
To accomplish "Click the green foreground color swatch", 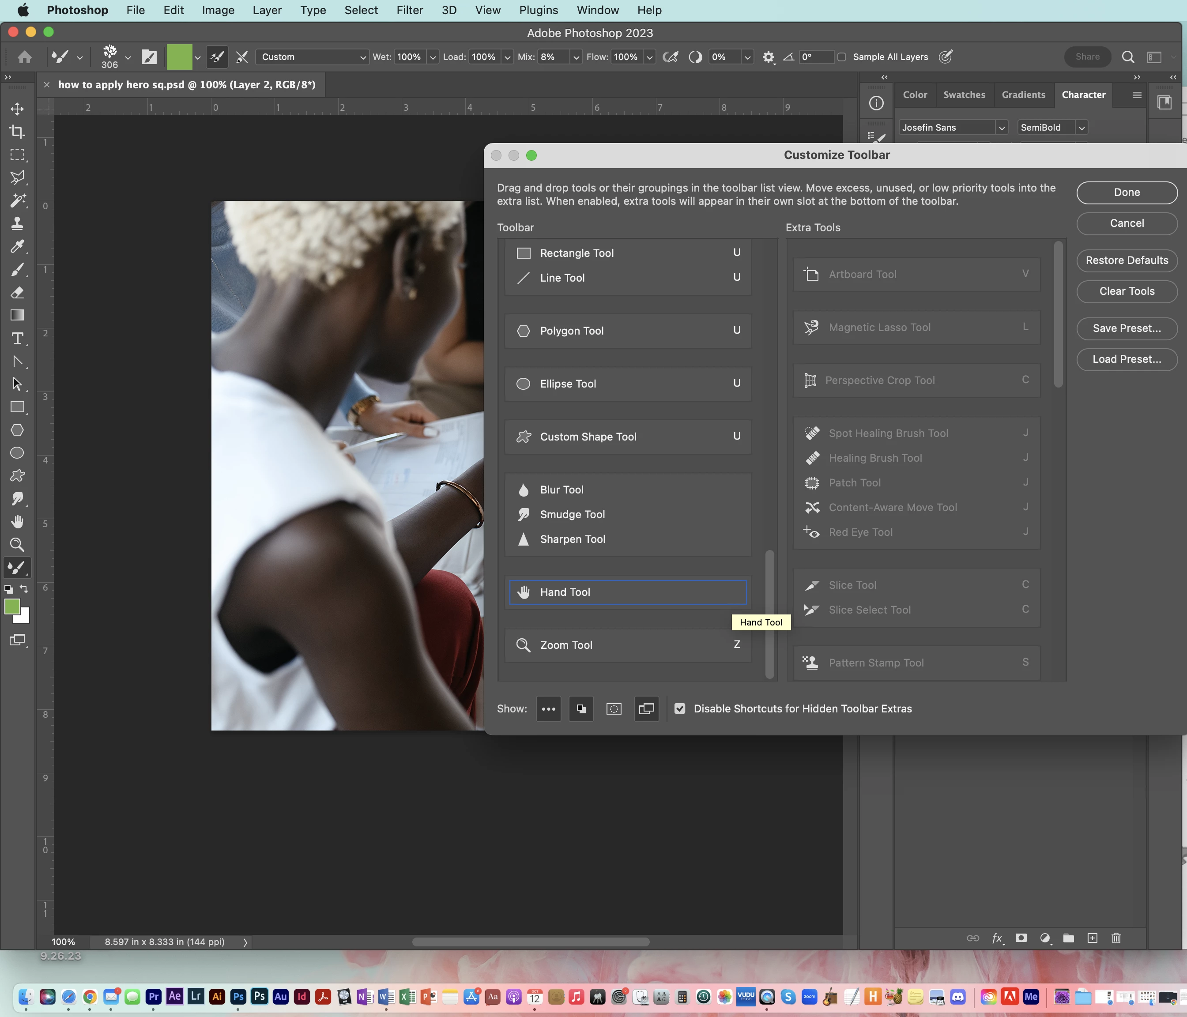I will pyautogui.click(x=12, y=606).
